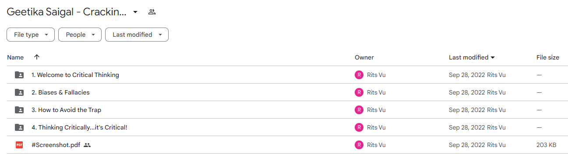568x165 pixels.
Task: Open the Last modified filter dropdown
Action: point(137,35)
